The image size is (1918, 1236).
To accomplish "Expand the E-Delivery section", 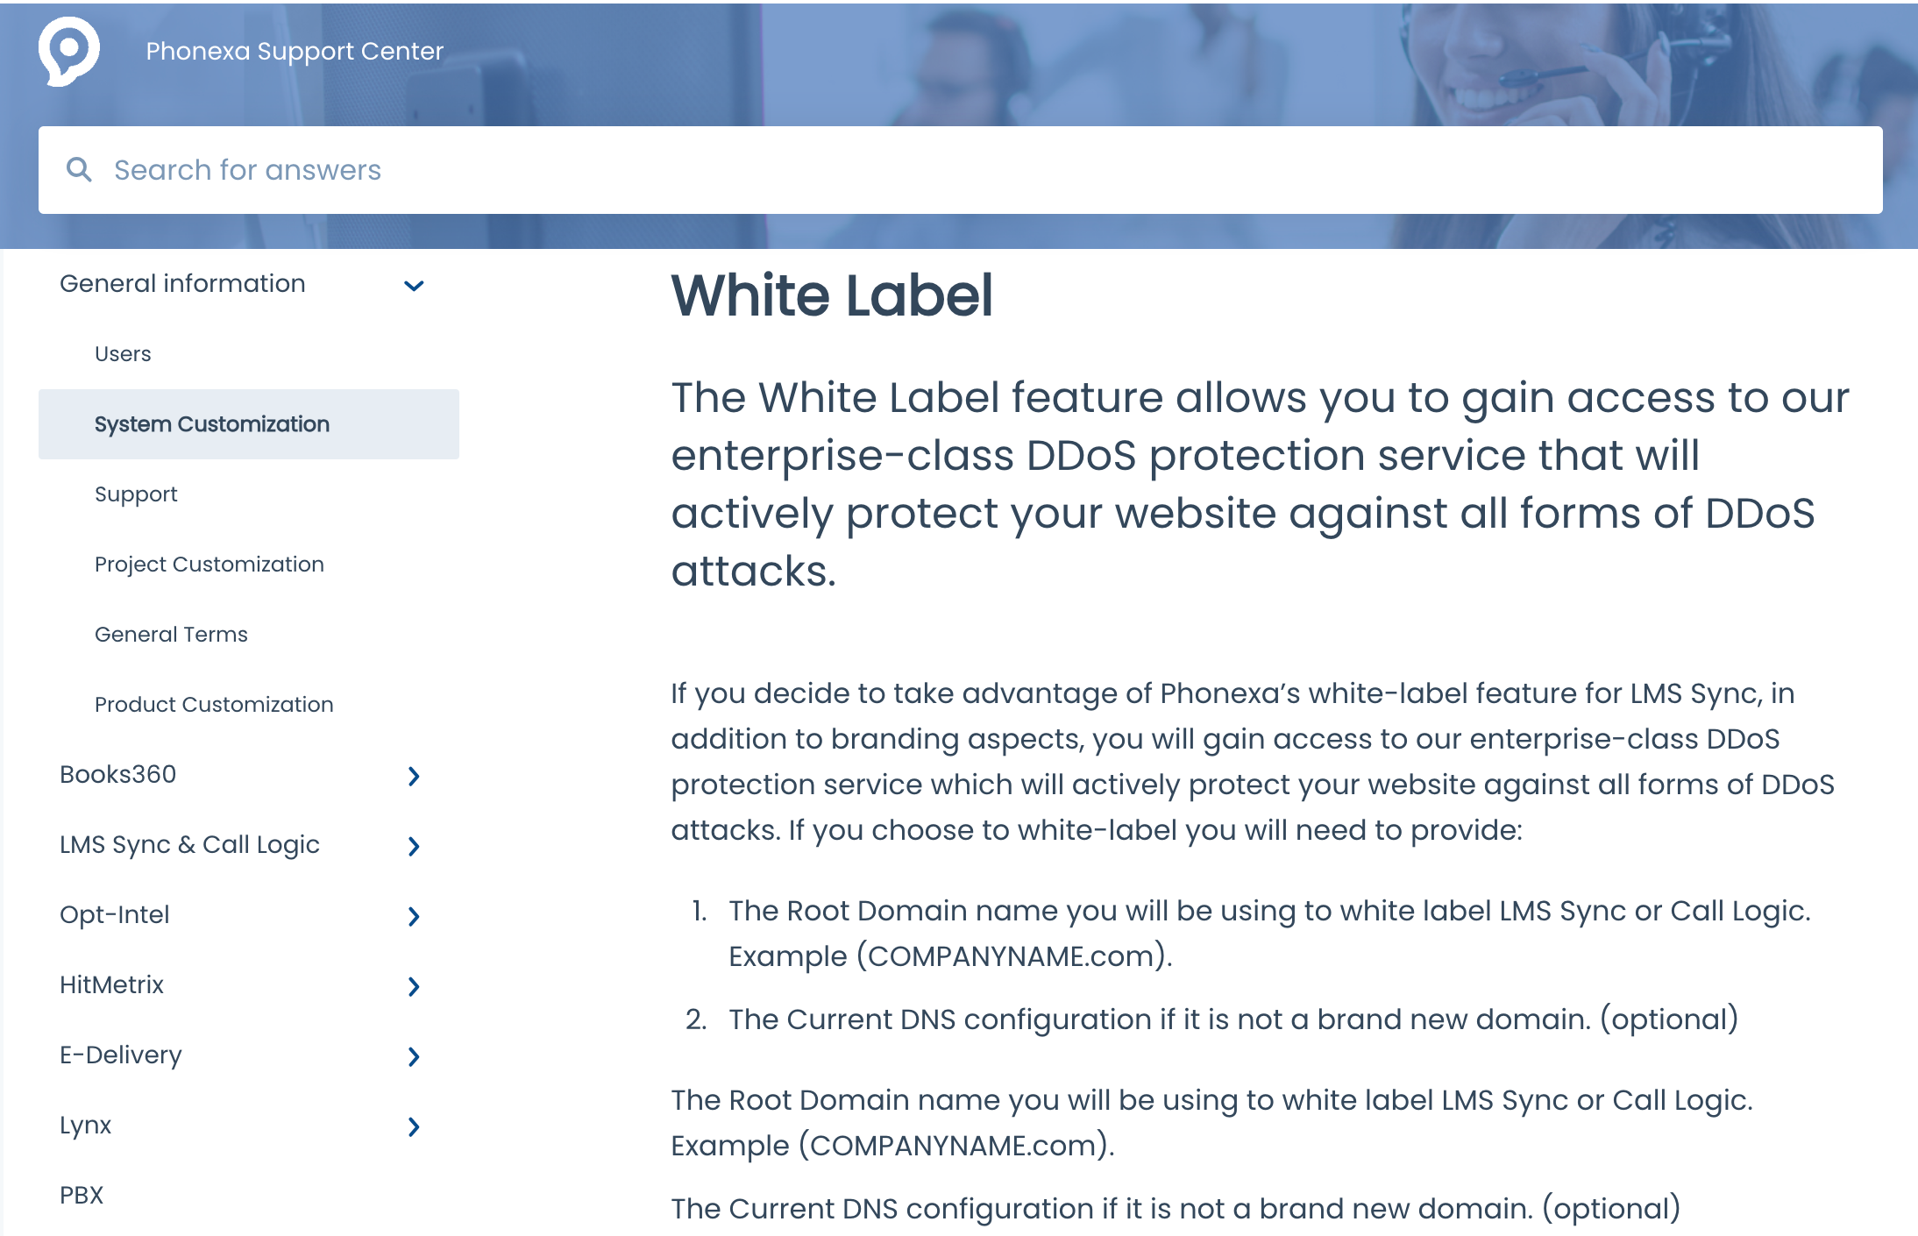I will (416, 1055).
